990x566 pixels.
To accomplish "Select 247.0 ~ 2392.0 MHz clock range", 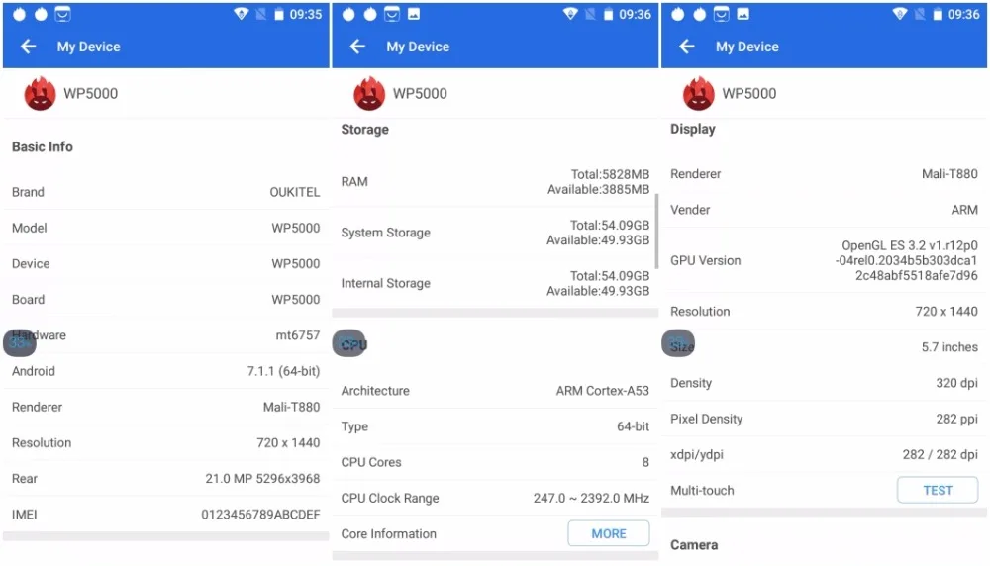I will pos(591,498).
